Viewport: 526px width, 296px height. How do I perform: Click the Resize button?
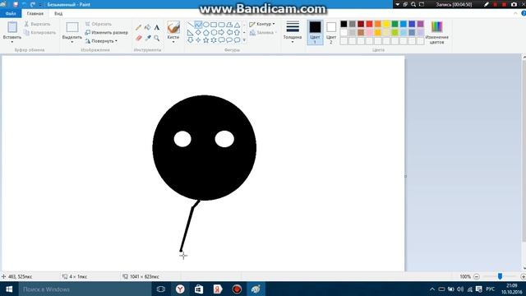coord(106,33)
